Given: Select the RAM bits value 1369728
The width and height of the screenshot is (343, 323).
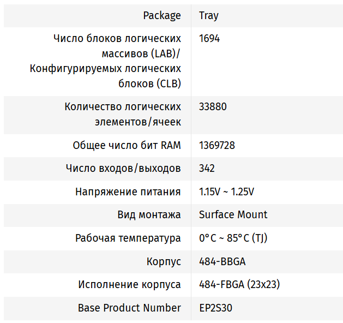Looking at the screenshot, I should 217,145.
